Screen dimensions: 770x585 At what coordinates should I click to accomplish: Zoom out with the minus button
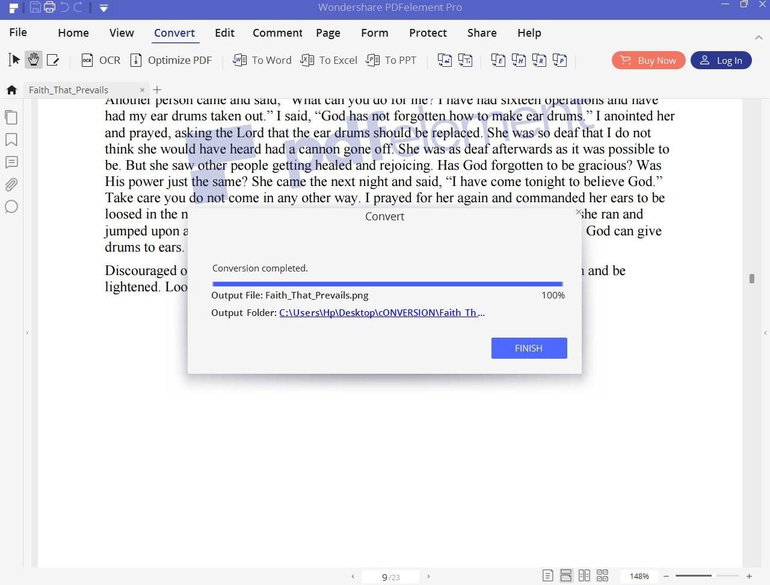666,577
